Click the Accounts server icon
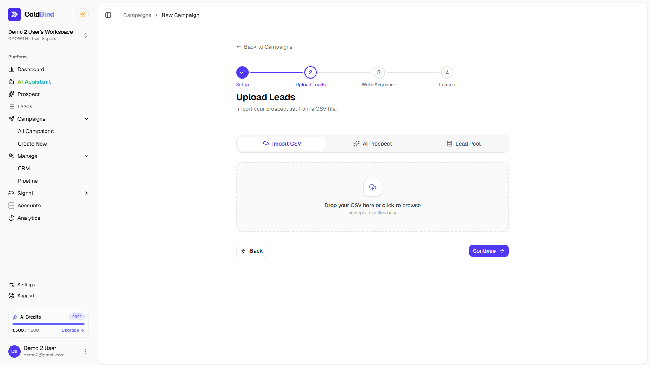Image resolution: width=650 pixels, height=365 pixels. coord(11,206)
